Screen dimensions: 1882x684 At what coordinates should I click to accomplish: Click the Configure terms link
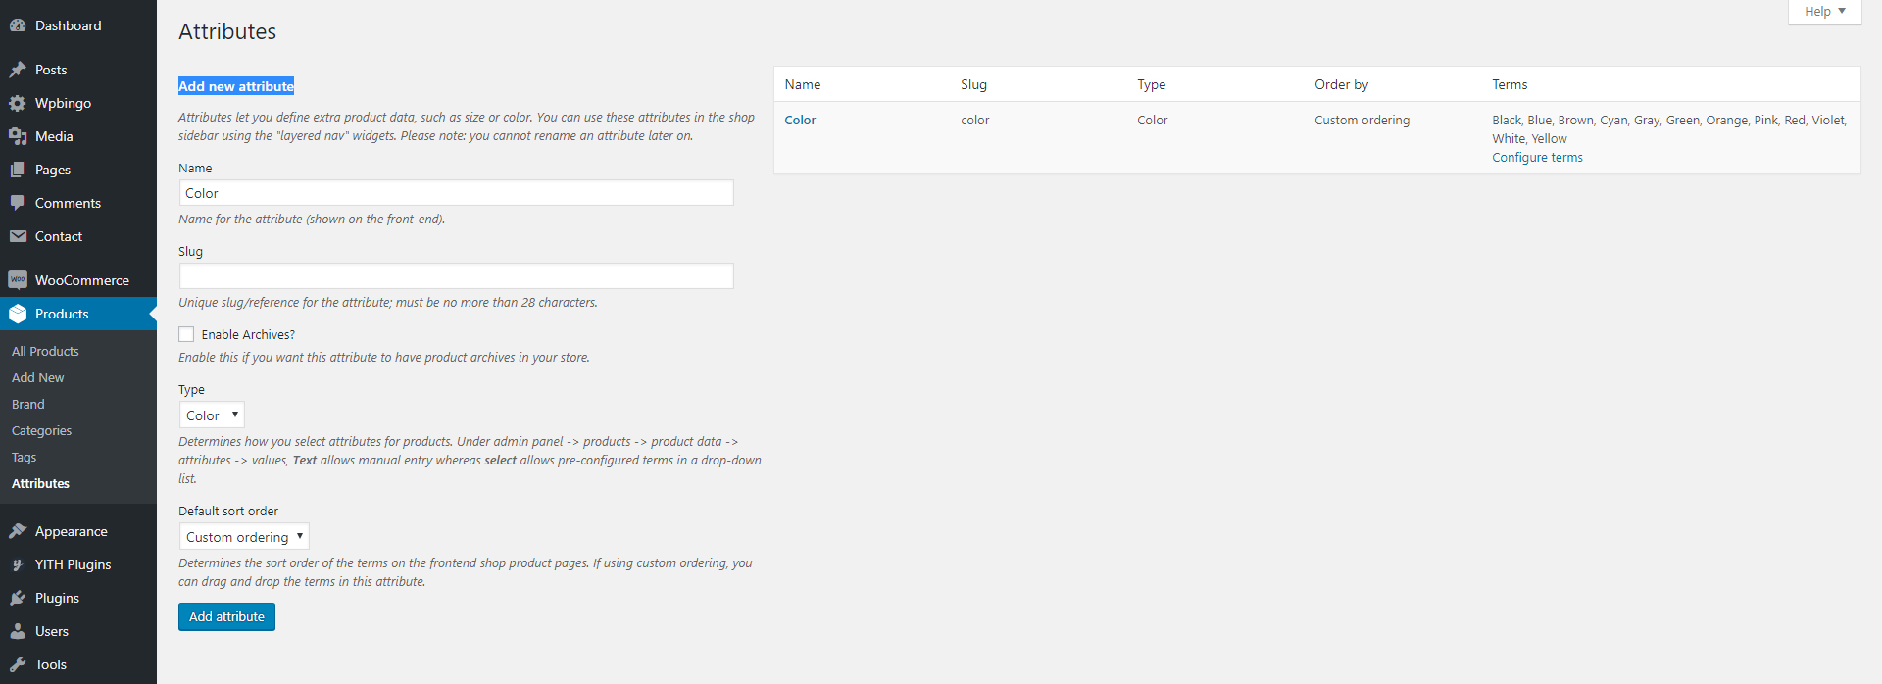[1537, 157]
